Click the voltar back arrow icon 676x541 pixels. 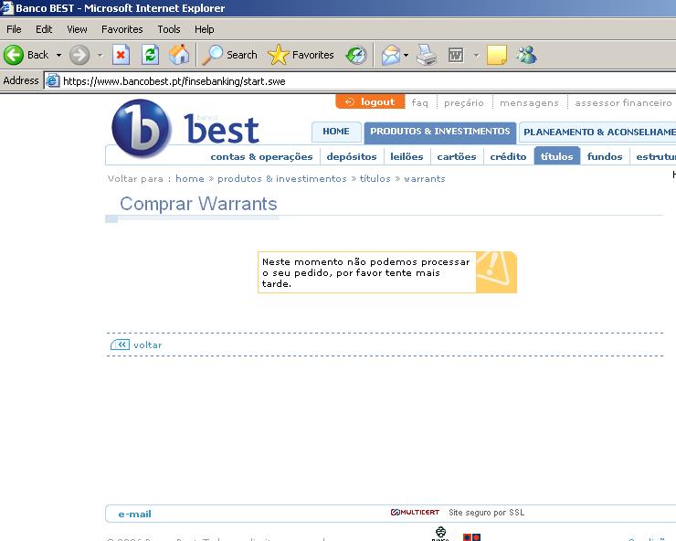coord(120,345)
